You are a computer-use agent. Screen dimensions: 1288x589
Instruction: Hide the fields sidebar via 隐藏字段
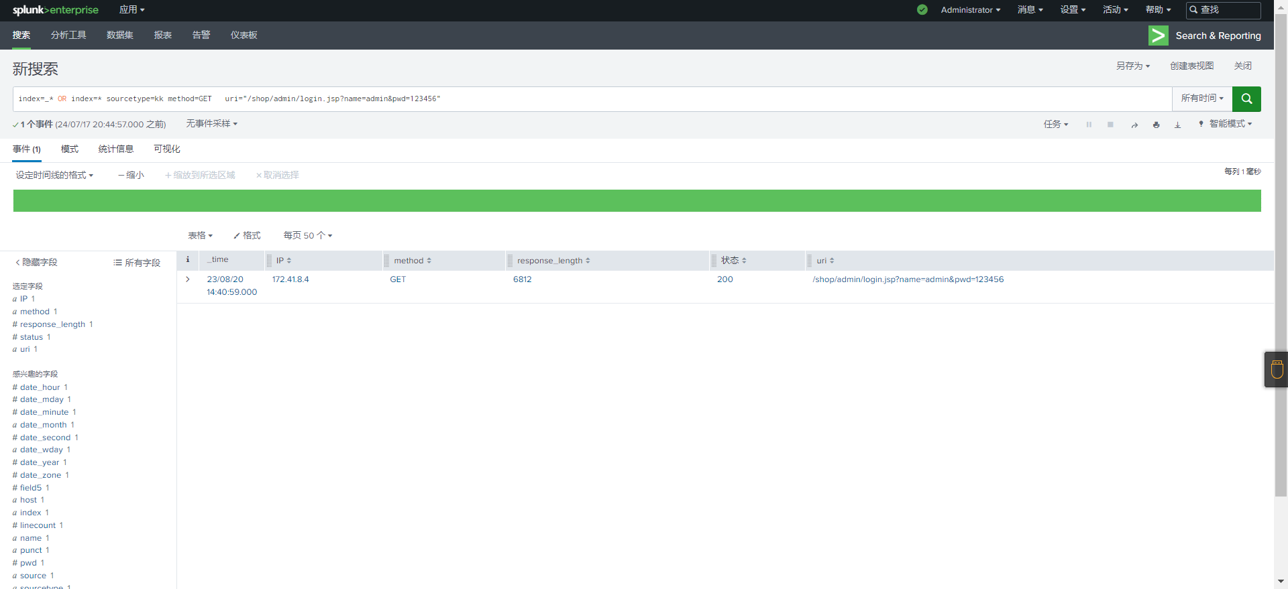coord(36,263)
